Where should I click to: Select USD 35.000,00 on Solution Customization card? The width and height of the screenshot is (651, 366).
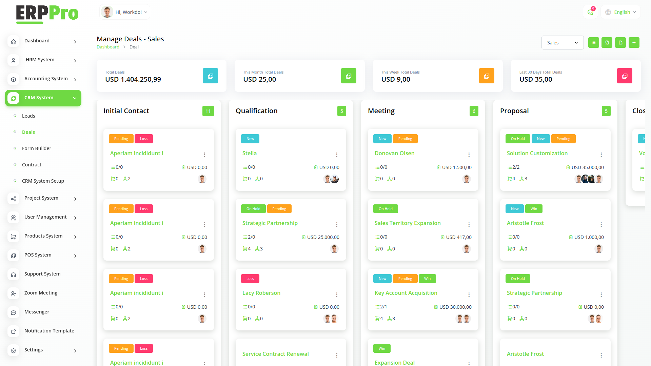pyautogui.click(x=588, y=167)
